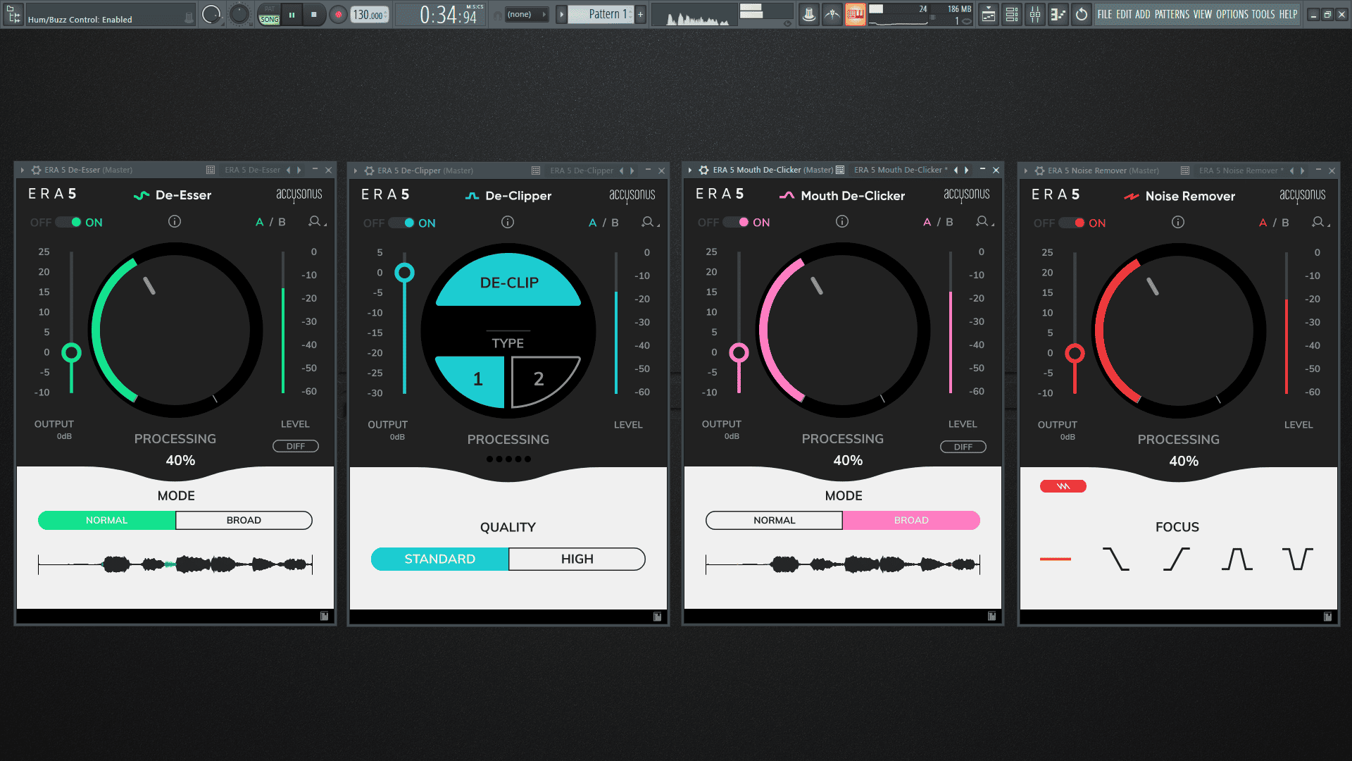This screenshot has width=1352, height=761.
Task: Open the TOOLS menu
Action: point(1263,14)
